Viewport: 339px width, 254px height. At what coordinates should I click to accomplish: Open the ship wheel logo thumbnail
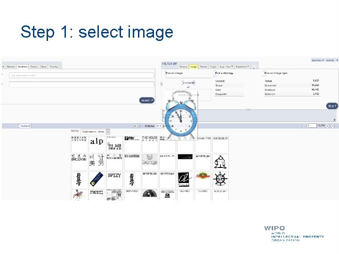220,180
